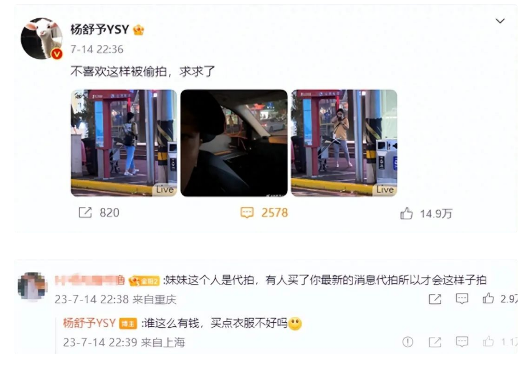The width and height of the screenshot is (529, 365).
Task: Click the blurred commenter avatar
Action: (x=32, y=286)
